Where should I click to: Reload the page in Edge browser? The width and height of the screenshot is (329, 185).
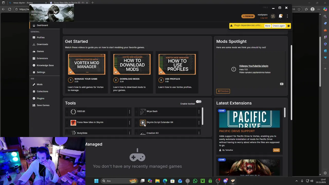[10, 9]
